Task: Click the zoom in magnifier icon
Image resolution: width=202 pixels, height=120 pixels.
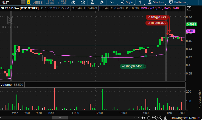Action: pyautogui.click(x=154, y=118)
